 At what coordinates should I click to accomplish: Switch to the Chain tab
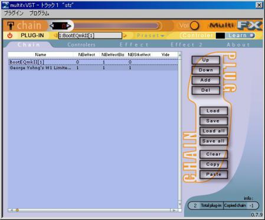(28, 44)
